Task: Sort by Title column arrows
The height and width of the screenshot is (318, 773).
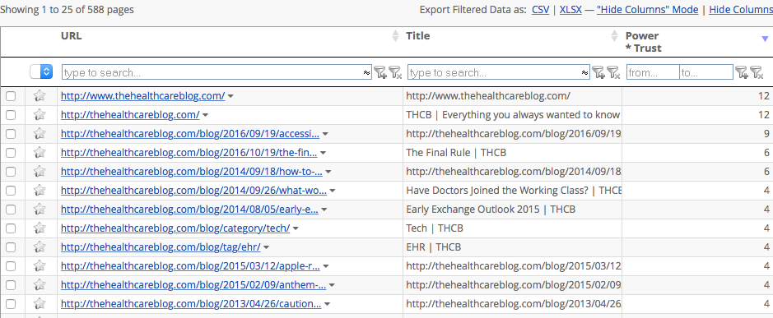Action: 614,36
